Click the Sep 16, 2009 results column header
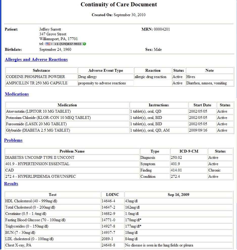Viewport: 237px width, 250px height. [x=178, y=195]
